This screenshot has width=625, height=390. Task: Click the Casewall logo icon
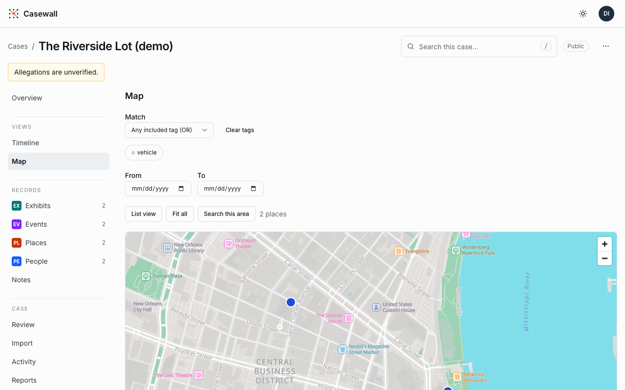click(14, 14)
